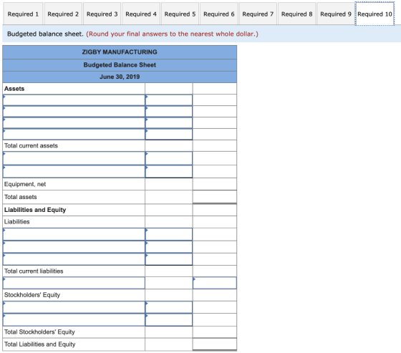Open first account dropdown directly under Liabilities
Viewport: 401px width, 353px height.
(x=74, y=234)
